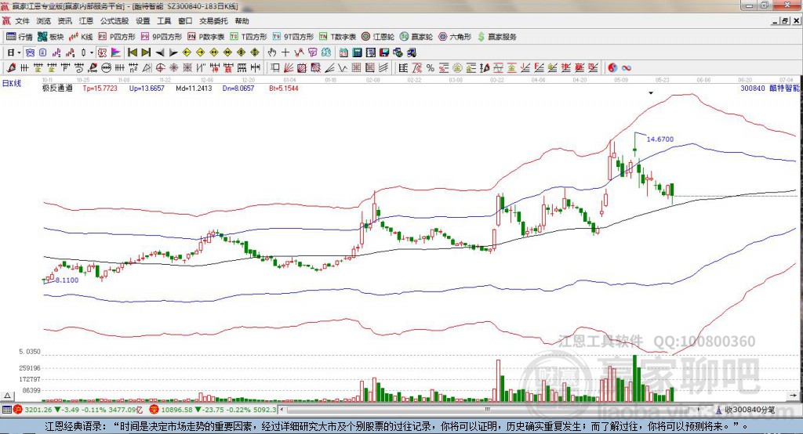Screen dimensions: 803x434
Task: Open 赢家服务 with dollar icon
Action: (x=496, y=37)
